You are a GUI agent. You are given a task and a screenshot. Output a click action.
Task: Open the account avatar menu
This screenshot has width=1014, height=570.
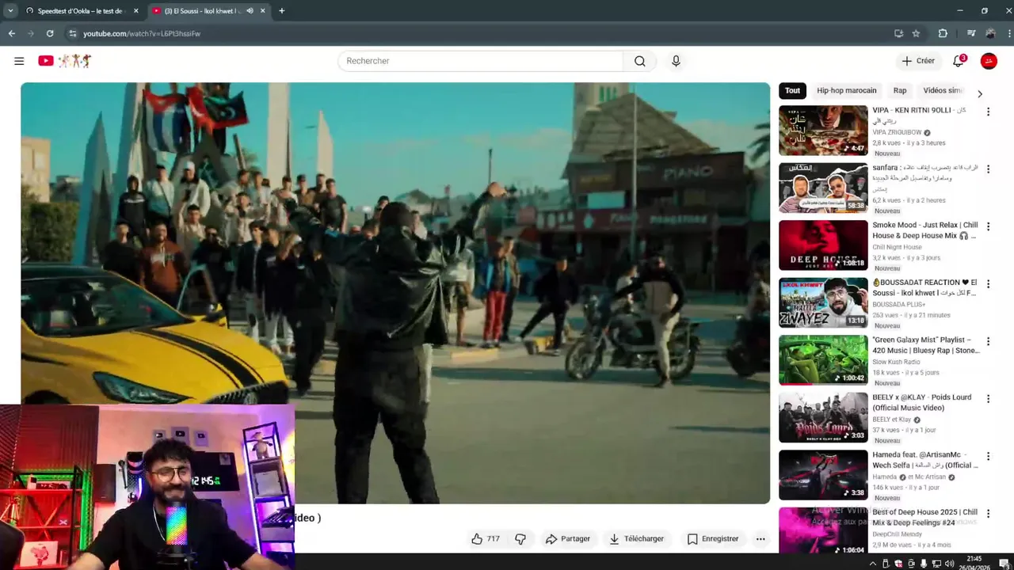point(989,61)
